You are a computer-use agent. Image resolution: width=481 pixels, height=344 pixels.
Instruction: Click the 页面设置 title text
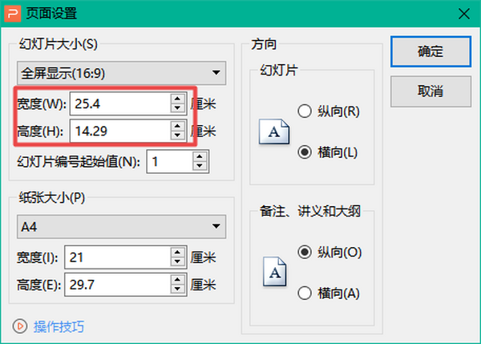click(51, 14)
